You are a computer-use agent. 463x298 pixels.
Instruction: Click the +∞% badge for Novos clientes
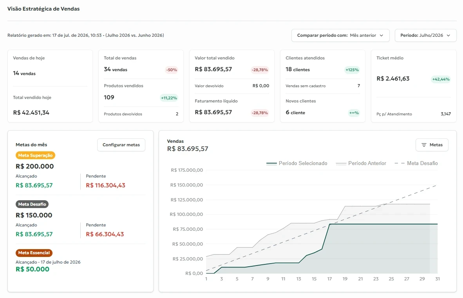pyautogui.click(x=354, y=113)
